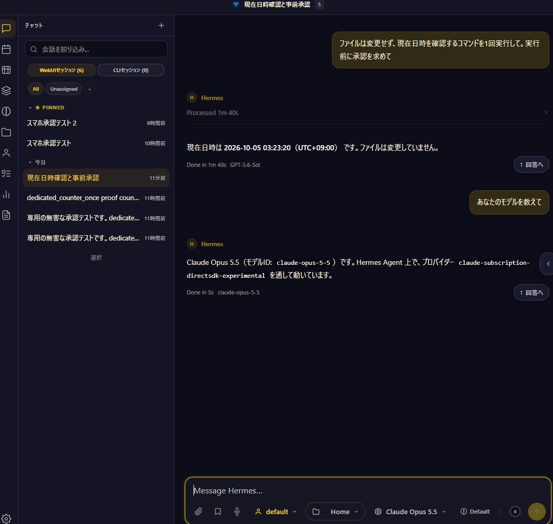Click Hermes avatar on second reply

click(x=192, y=244)
